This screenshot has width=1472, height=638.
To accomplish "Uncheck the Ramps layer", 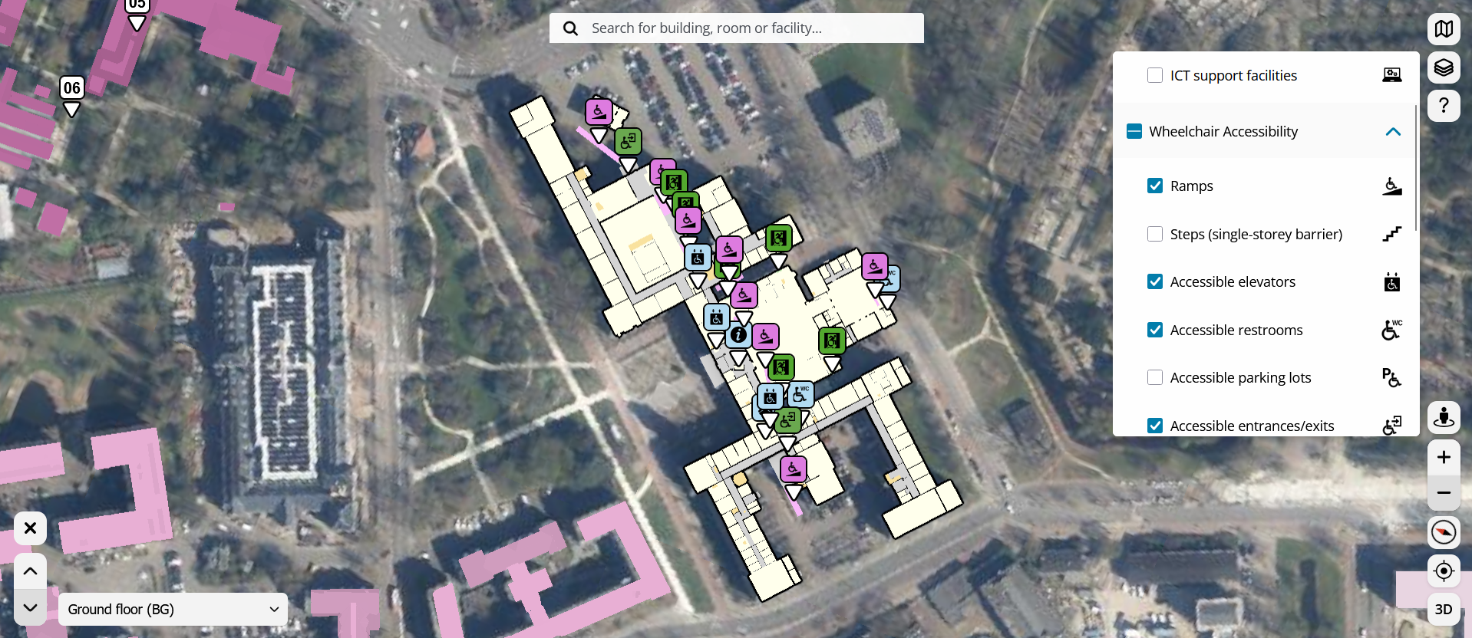I will click(1154, 186).
